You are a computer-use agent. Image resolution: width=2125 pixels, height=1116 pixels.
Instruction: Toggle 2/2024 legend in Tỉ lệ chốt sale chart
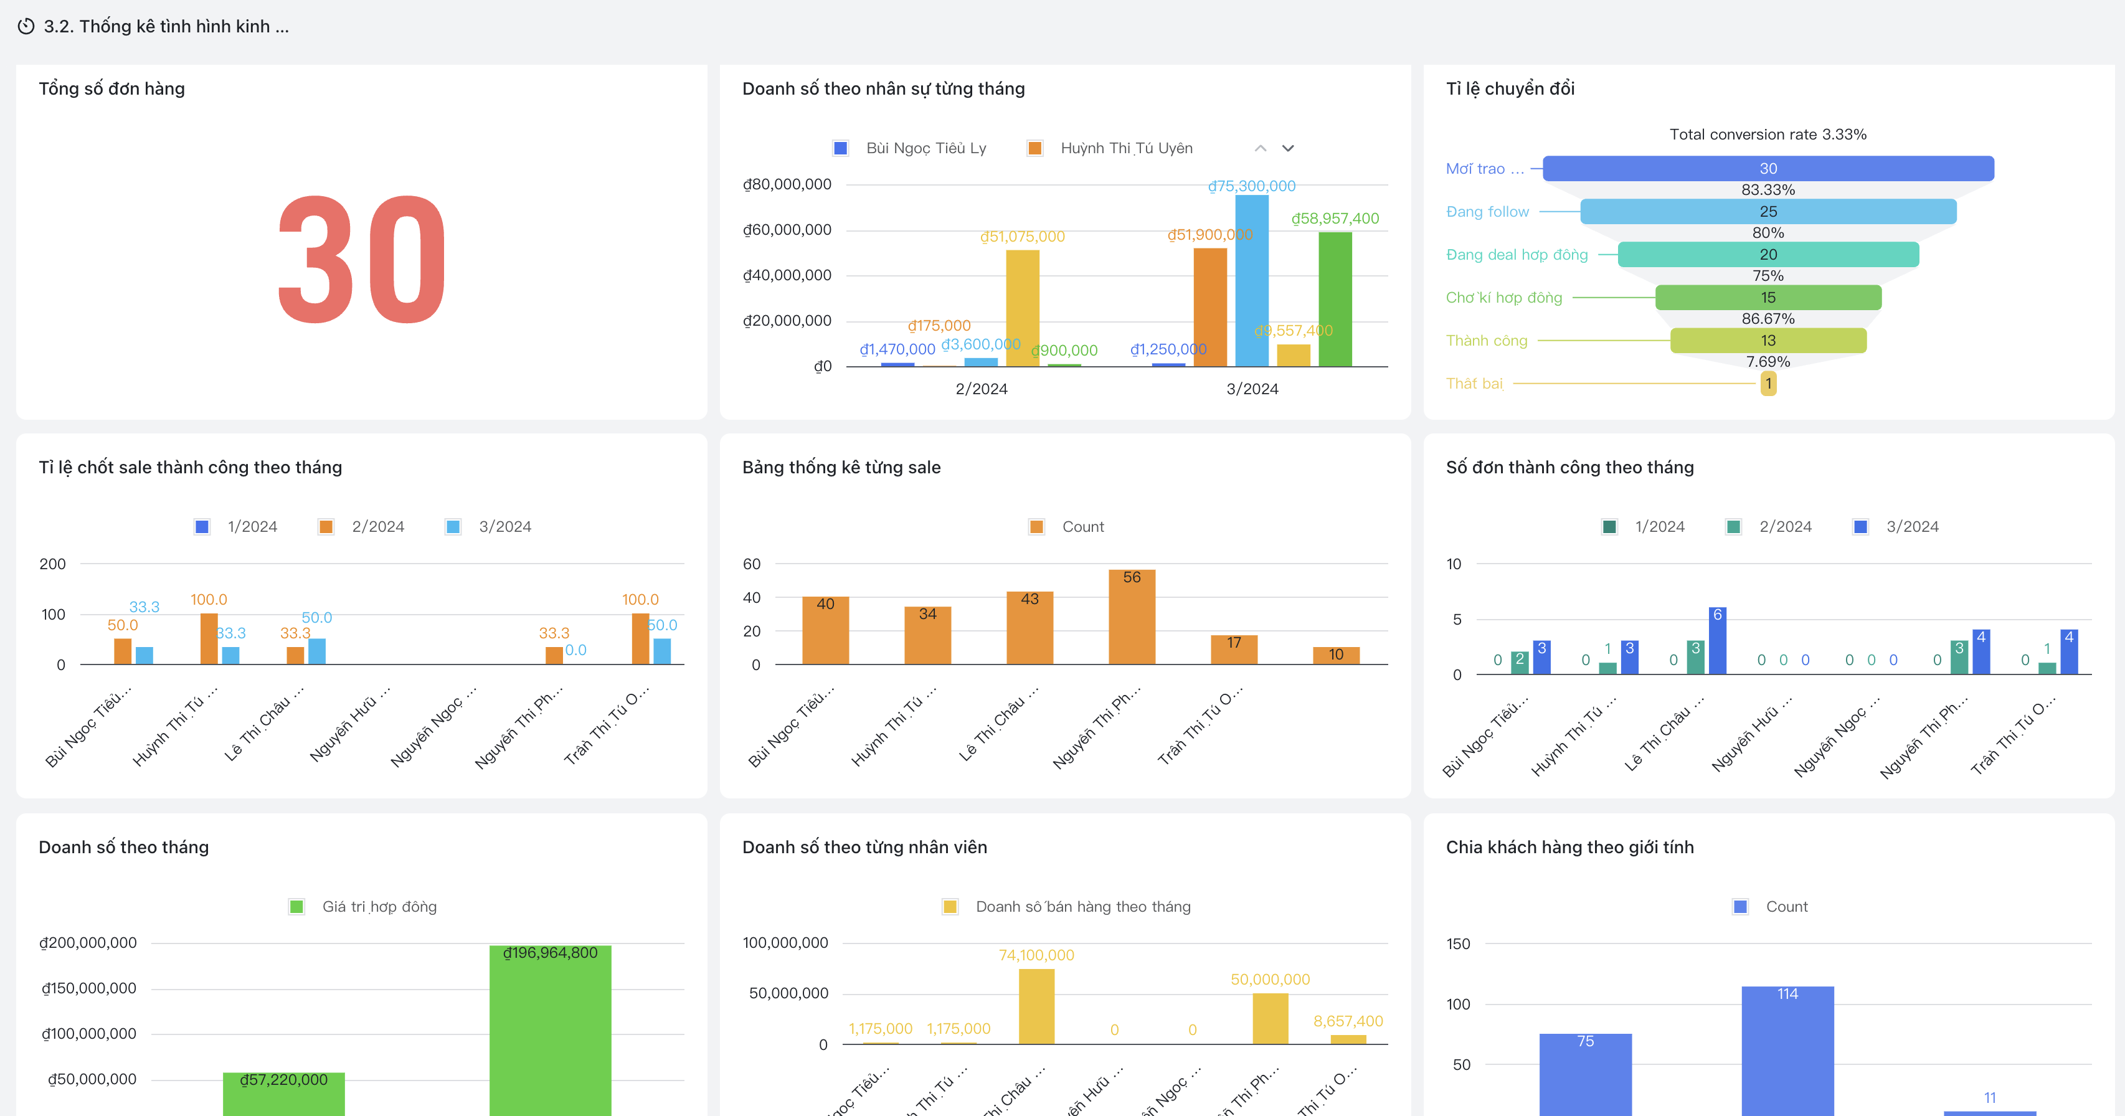[362, 526]
